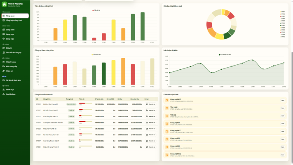
Task: Toggle CT001 in the donut chart legend
Action: (282, 12)
